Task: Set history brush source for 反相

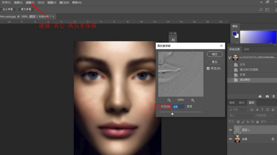Action: (230, 75)
